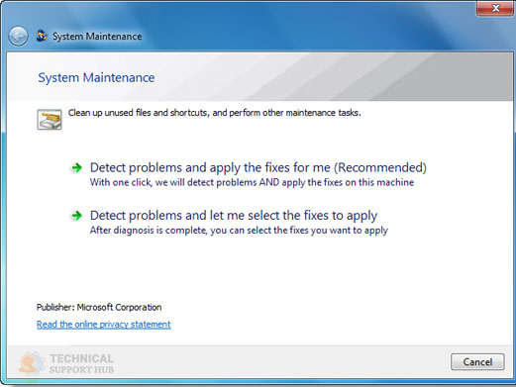Click the blue 'System Maintenance' heading
Viewport: 516px width, 387px height.
coord(96,77)
